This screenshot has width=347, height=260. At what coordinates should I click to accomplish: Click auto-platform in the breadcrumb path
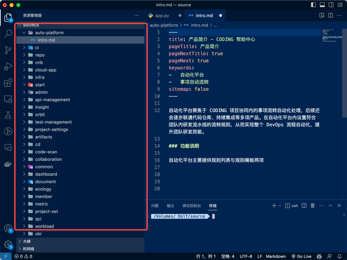[164, 25]
